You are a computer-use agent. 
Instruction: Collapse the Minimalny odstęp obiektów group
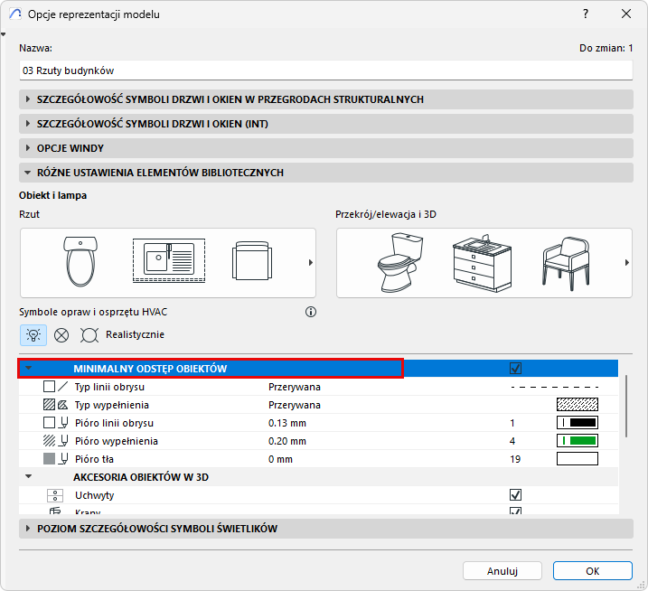pyautogui.click(x=29, y=368)
